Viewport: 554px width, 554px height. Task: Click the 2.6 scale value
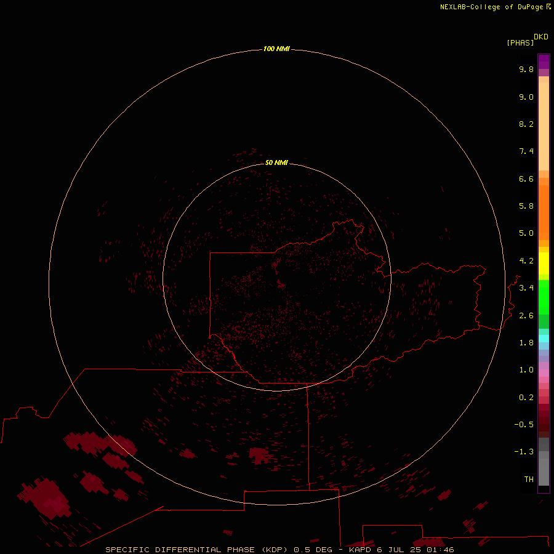[526, 316]
